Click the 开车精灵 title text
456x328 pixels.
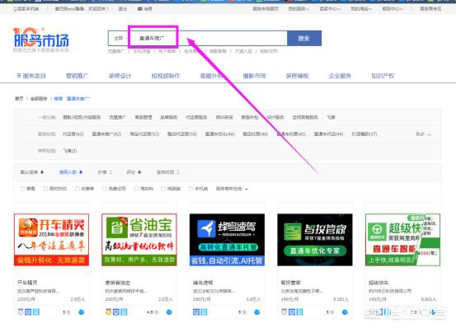(27, 283)
